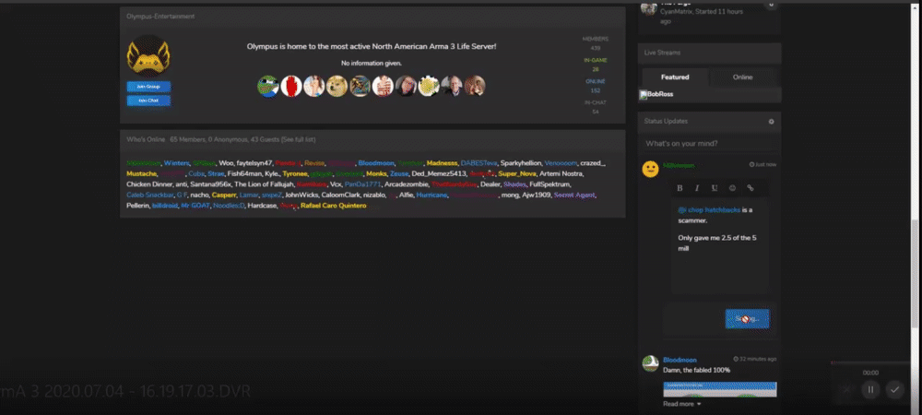Screen dimensions: 922x415
Task: Click the Join Group button
Action: (148, 87)
